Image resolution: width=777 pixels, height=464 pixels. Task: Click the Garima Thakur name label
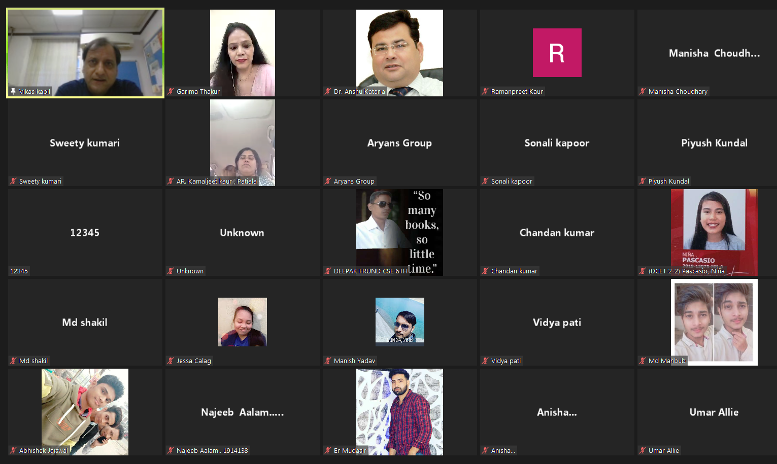[198, 92]
